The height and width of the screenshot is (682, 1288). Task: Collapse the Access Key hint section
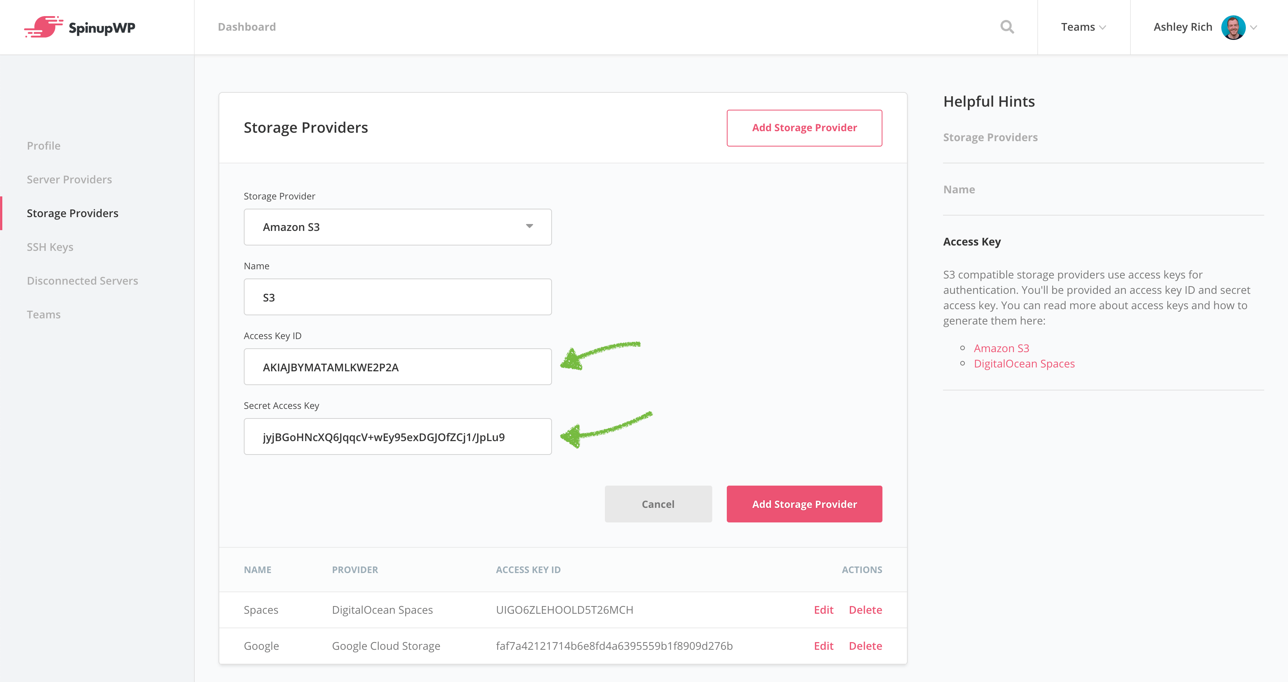tap(971, 242)
